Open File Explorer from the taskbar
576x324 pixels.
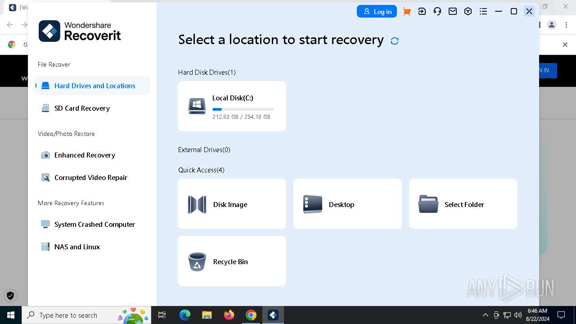(207, 315)
